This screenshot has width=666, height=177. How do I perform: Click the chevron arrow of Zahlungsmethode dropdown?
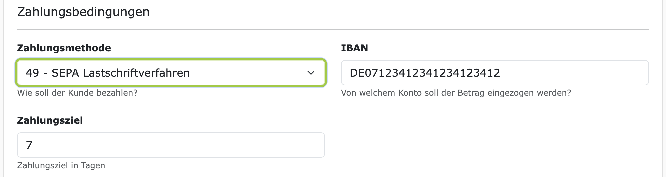coord(311,73)
